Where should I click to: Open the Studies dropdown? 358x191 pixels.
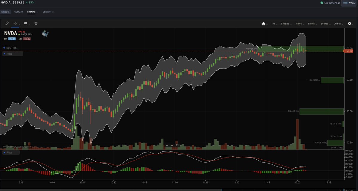click(286, 24)
